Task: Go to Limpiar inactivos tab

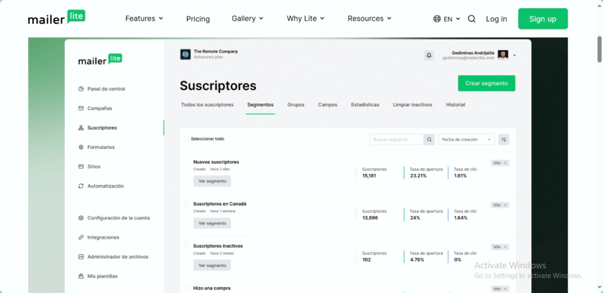Action: 412,105
